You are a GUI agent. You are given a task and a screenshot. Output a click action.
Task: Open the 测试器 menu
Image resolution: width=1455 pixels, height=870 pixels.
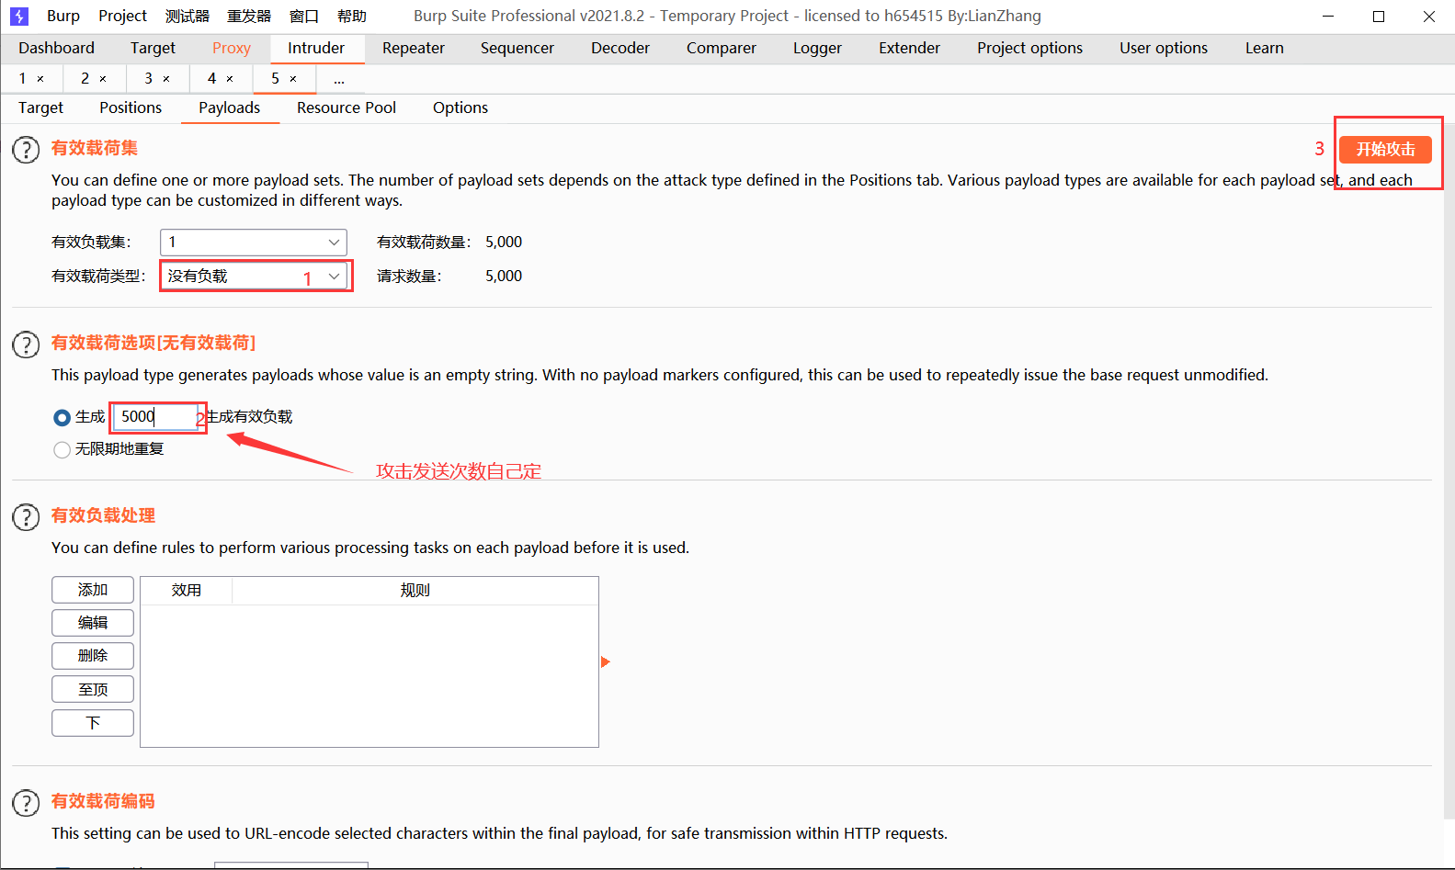pos(188,16)
